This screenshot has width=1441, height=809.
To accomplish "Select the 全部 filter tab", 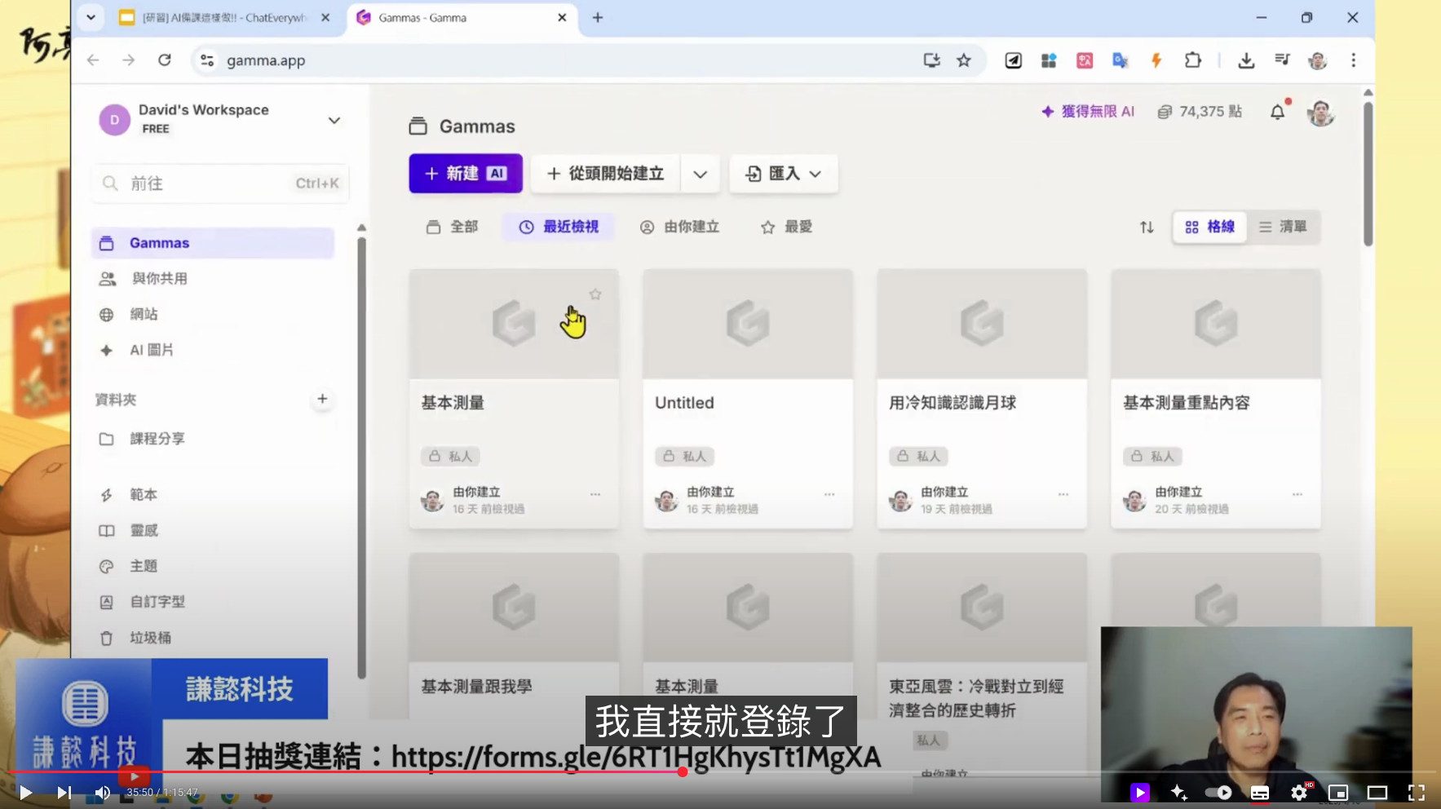I will tap(453, 227).
